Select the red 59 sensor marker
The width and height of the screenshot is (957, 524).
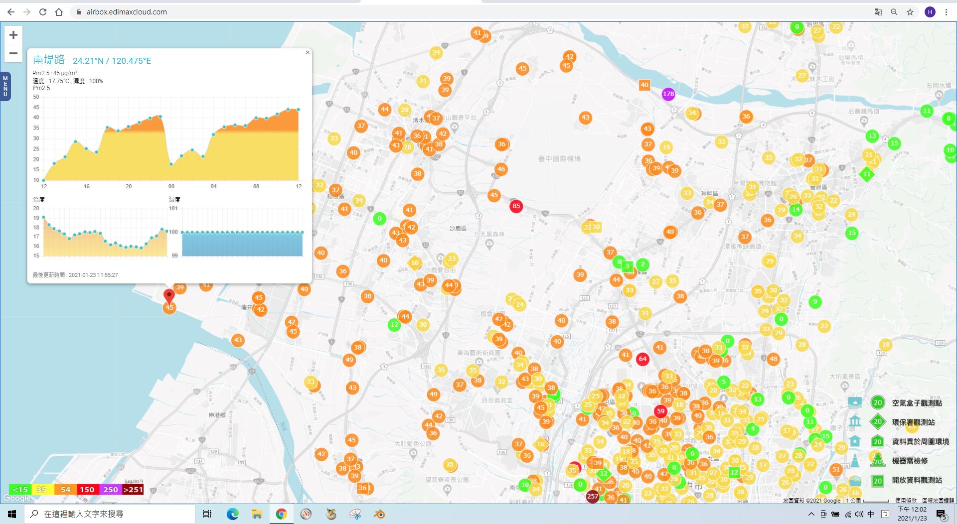[661, 411]
